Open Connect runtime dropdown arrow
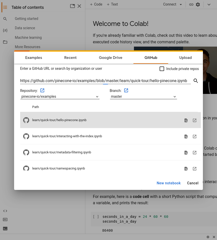The width and height of the screenshot is (217, 240). coord(180,5)
